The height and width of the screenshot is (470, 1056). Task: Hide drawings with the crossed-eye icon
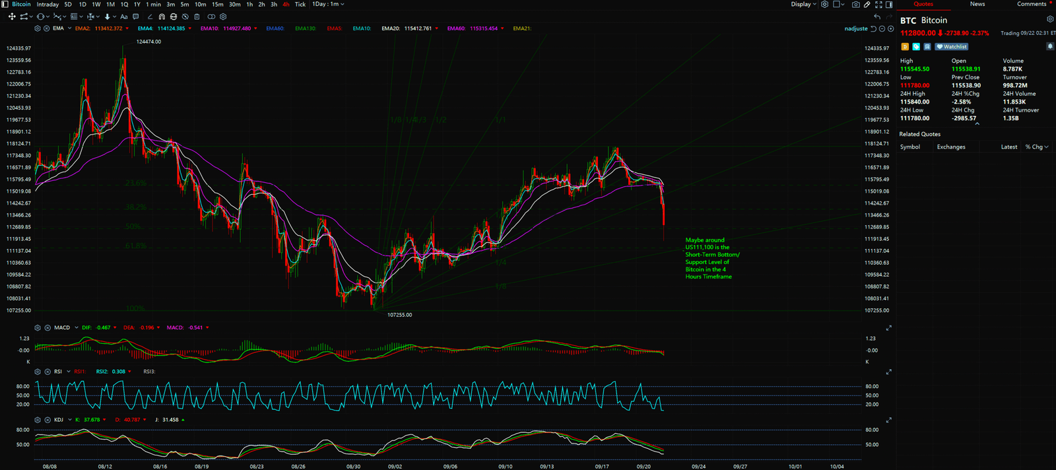[x=185, y=17]
